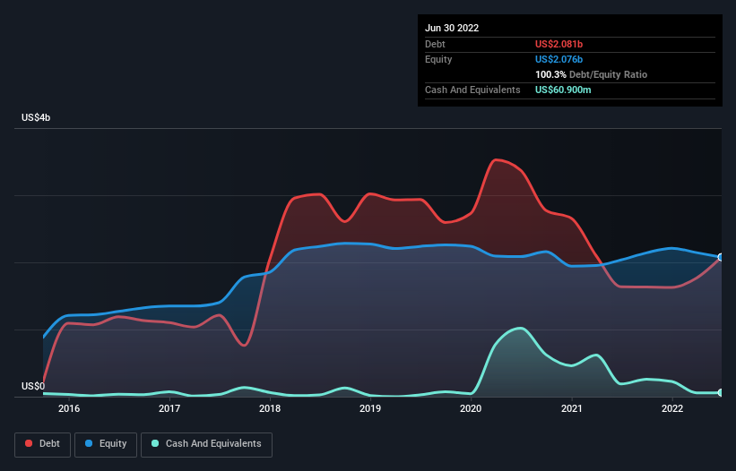Click the Equity row label in tooltip

tap(438, 59)
